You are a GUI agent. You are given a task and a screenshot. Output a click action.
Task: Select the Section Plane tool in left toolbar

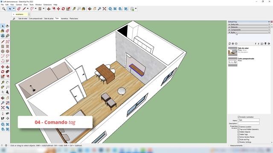click(x=8, y=119)
